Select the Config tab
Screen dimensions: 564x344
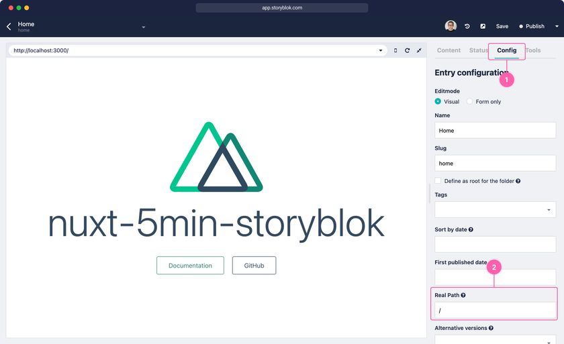(x=506, y=50)
